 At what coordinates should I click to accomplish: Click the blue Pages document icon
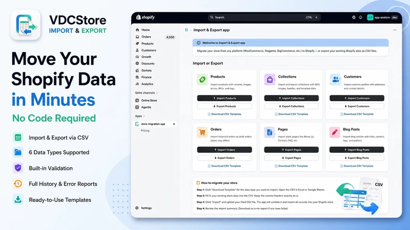[x=270, y=132]
